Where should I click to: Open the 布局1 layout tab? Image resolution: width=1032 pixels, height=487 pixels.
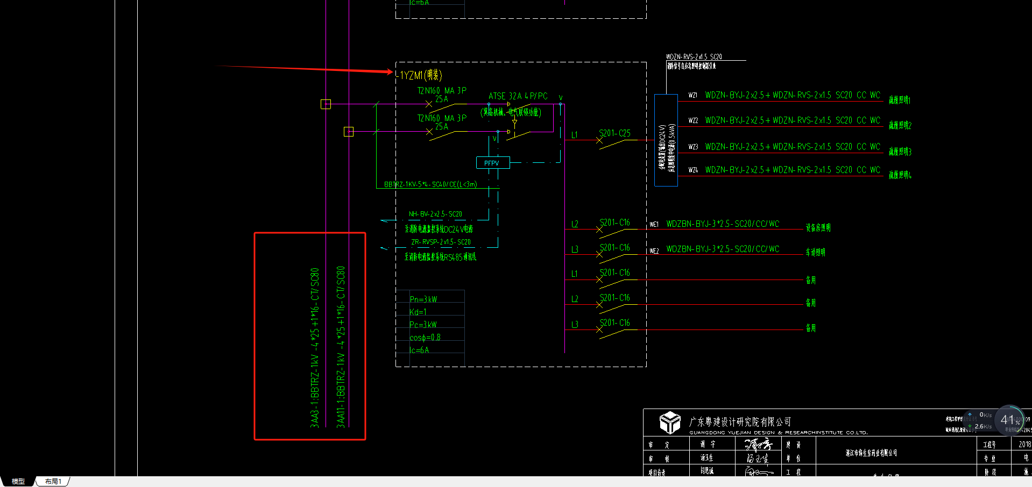(x=53, y=482)
